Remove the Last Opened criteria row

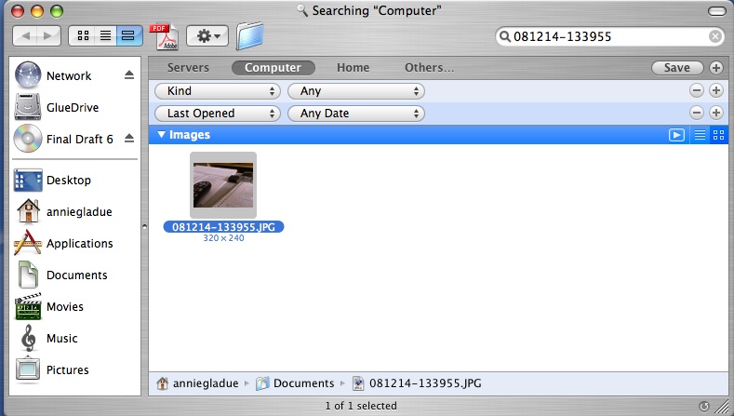tap(696, 113)
